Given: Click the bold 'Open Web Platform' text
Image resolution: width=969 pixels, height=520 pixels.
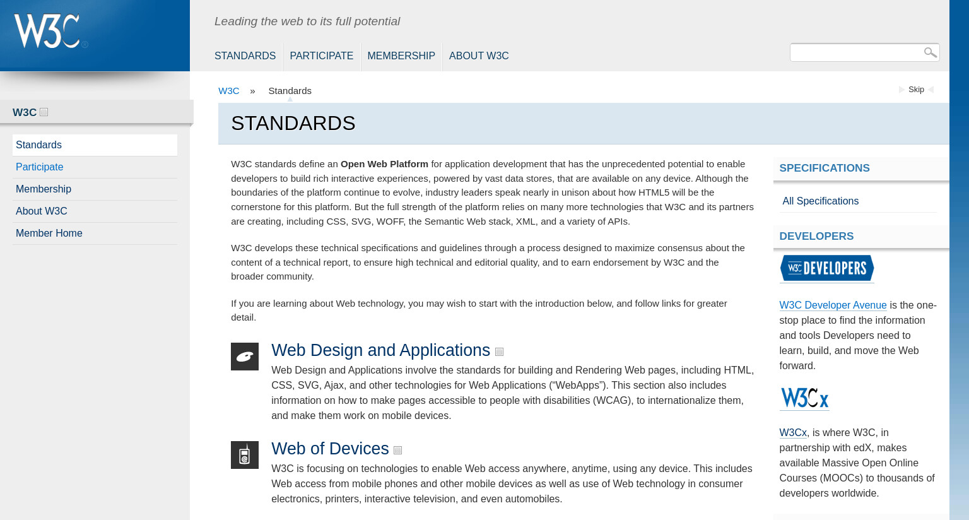Looking at the screenshot, I should pos(384,164).
